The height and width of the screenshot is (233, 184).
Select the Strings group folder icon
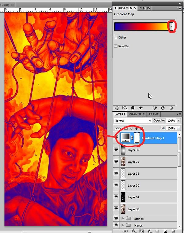[128, 219]
